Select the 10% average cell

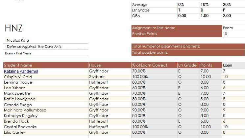coord(211,5)
